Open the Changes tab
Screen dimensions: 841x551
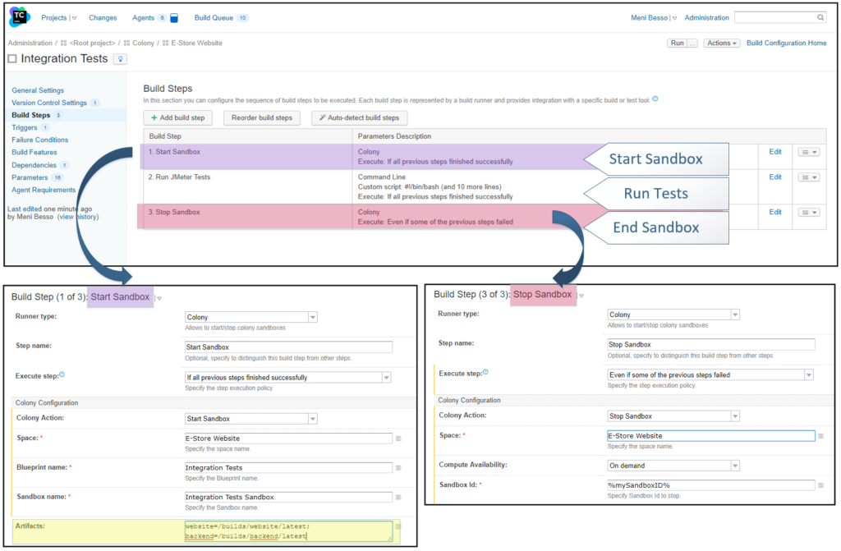coord(103,18)
